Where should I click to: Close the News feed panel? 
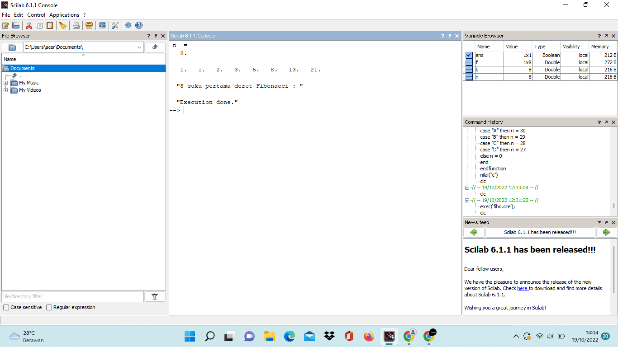pos(613,222)
